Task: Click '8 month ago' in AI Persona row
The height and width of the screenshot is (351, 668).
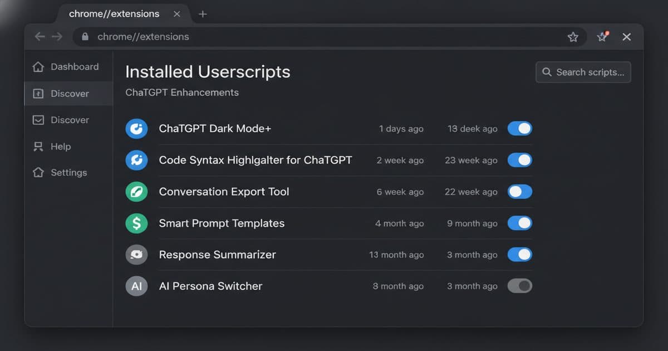Action: pos(398,286)
